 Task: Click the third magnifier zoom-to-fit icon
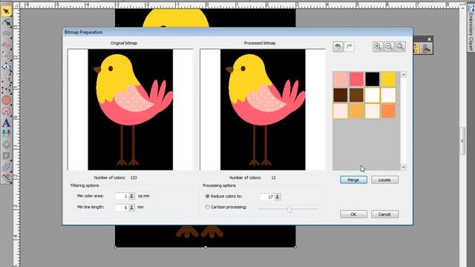(x=400, y=47)
